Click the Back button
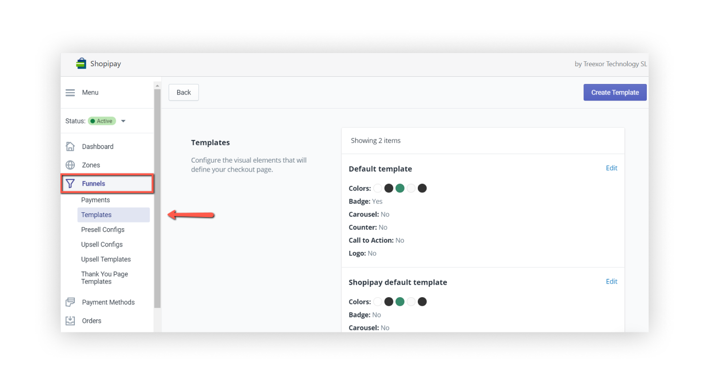 click(184, 92)
